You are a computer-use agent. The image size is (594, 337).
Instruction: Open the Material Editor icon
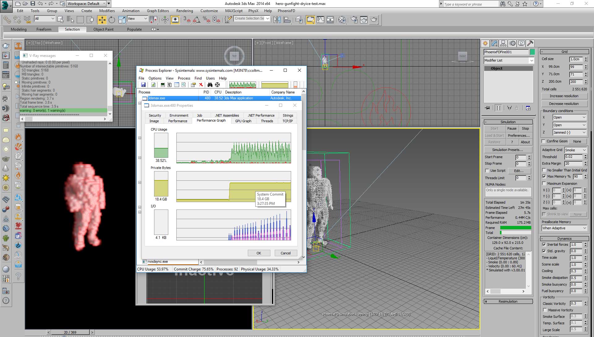point(342,20)
